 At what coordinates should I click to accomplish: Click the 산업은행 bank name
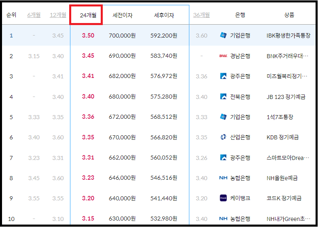[240, 137]
